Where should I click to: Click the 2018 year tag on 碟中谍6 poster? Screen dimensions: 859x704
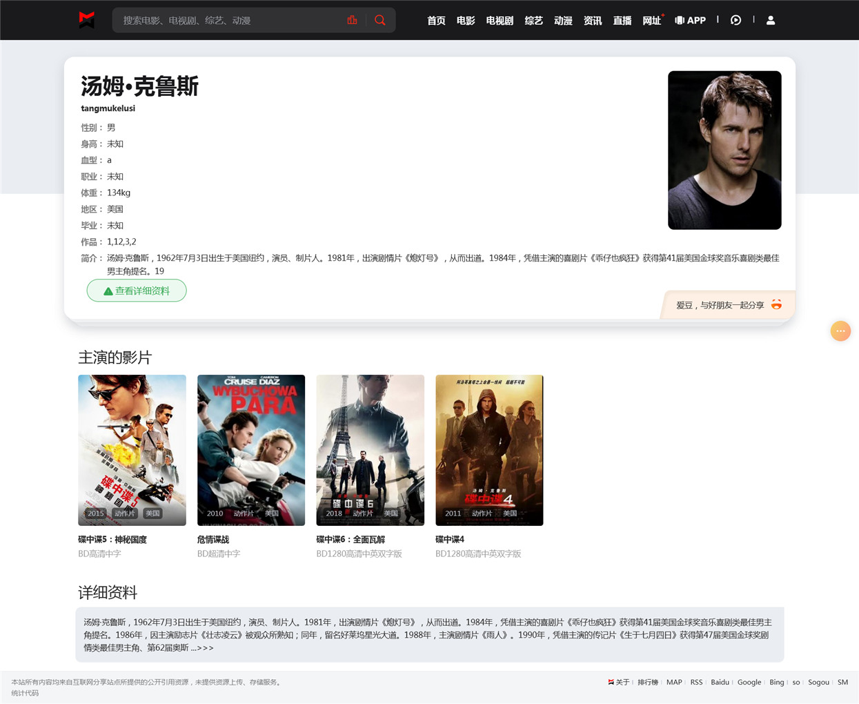point(334,514)
